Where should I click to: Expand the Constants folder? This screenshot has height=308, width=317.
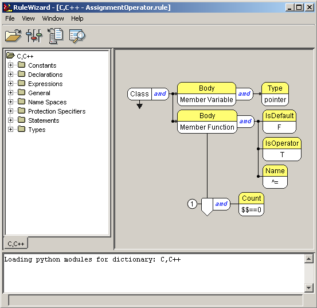10,65
